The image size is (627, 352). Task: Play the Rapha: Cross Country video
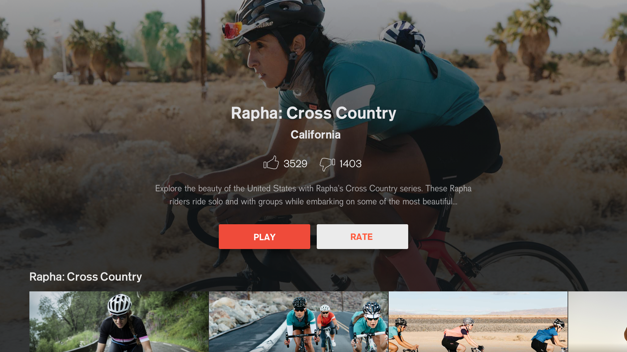(x=265, y=237)
